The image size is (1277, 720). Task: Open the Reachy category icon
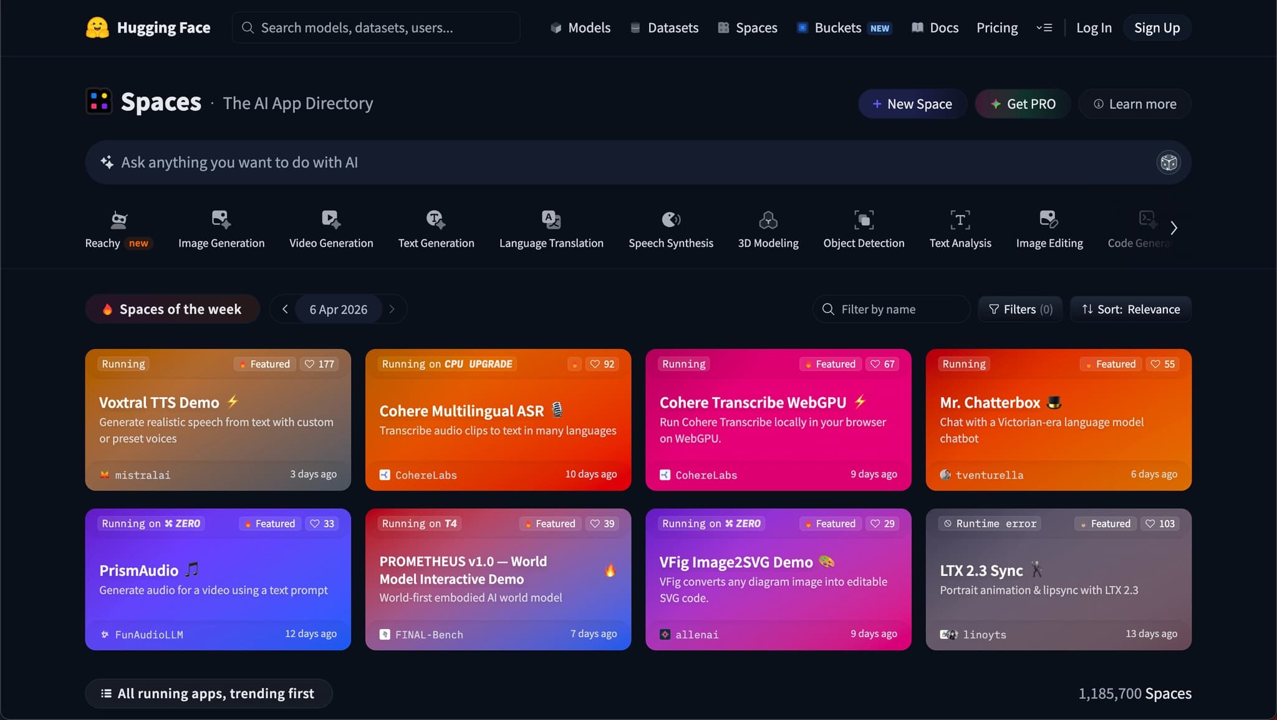click(x=118, y=220)
